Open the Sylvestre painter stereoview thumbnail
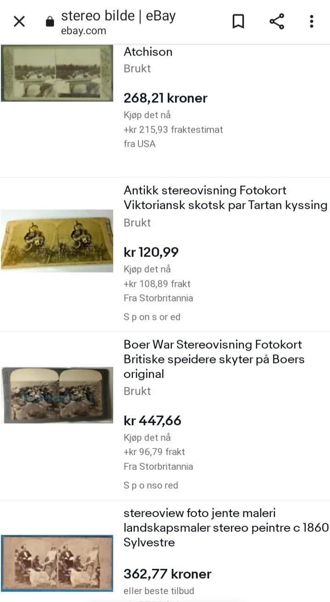The height and width of the screenshot is (602, 330). click(x=57, y=563)
